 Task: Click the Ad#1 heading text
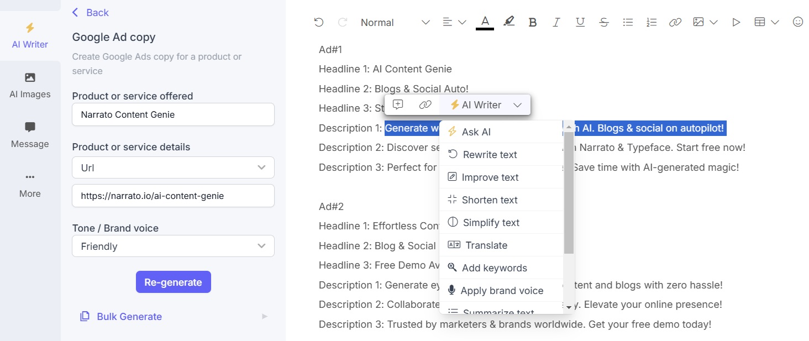(330, 49)
